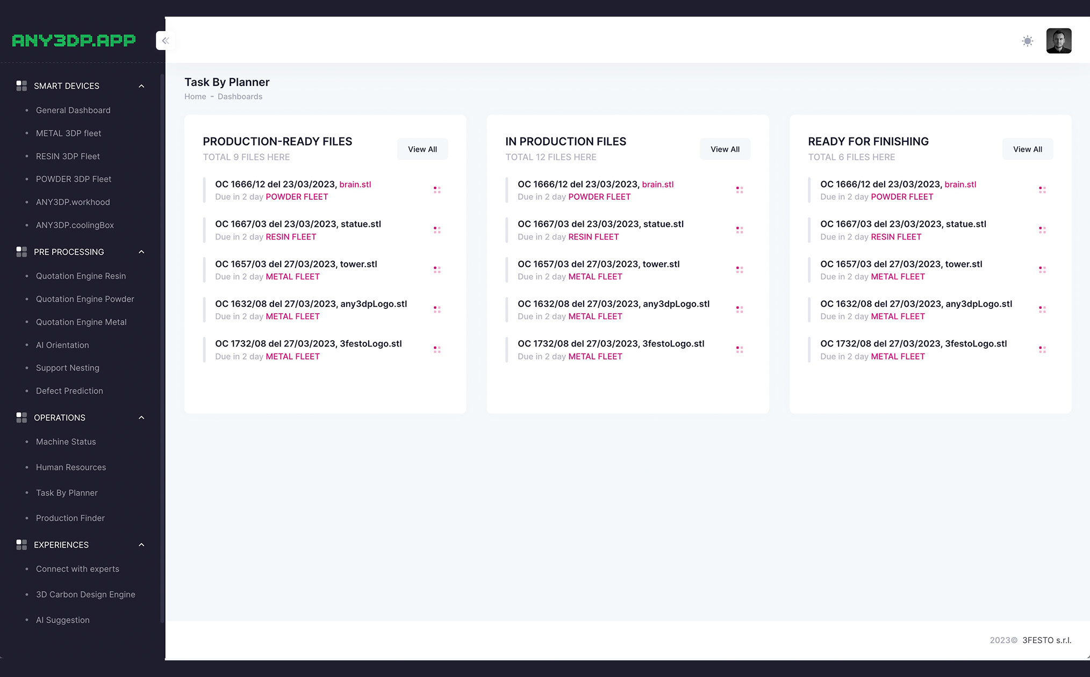Open General Dashboard in sidebar

click(x=73, y=110)
